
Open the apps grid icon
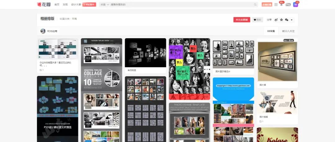(x=276, y=4)
